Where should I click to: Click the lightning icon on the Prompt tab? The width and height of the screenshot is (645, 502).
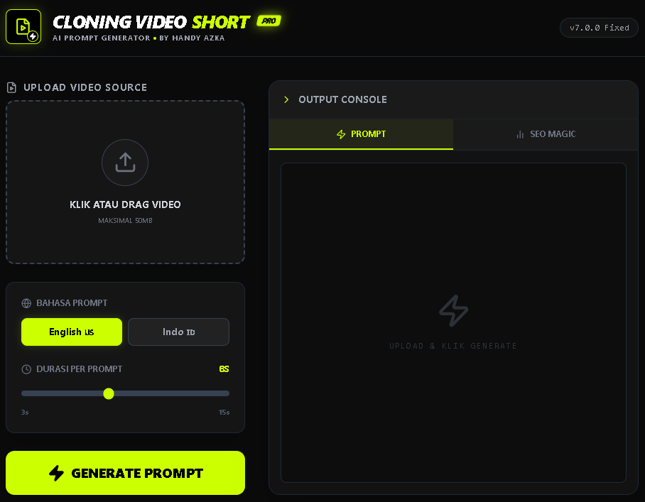point(341,134)
